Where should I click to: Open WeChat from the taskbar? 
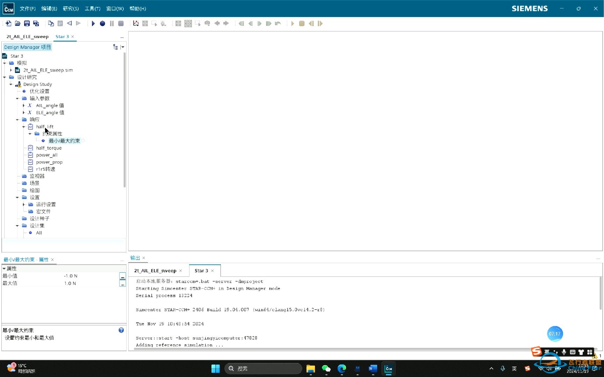click(x=326, y=369)
